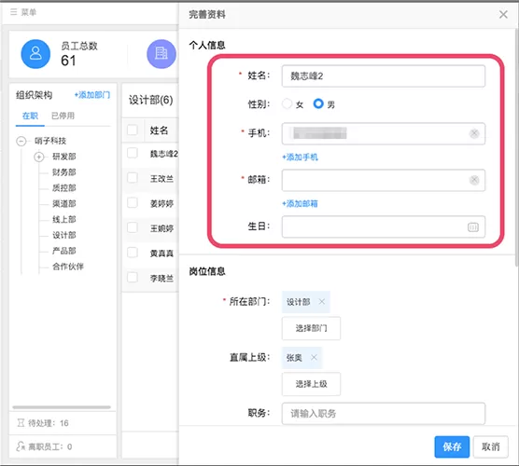This screenshot has width=519, height=466.
Task: Focus the 职务 input field
Action: pyautogui.click(x=384, y=414)
